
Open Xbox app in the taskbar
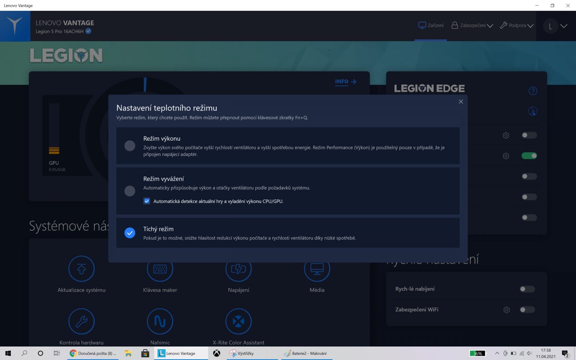tap(217, 353)
